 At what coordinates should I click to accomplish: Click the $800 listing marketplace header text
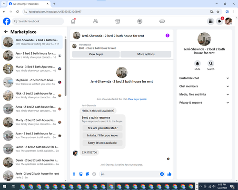(x=97, y=48)
